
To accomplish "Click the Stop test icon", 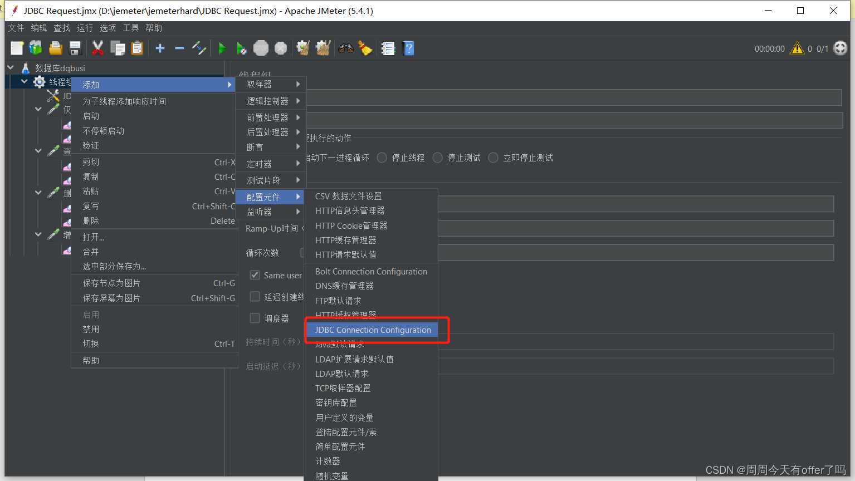I will pyautogui.click(x=261, y=48).
